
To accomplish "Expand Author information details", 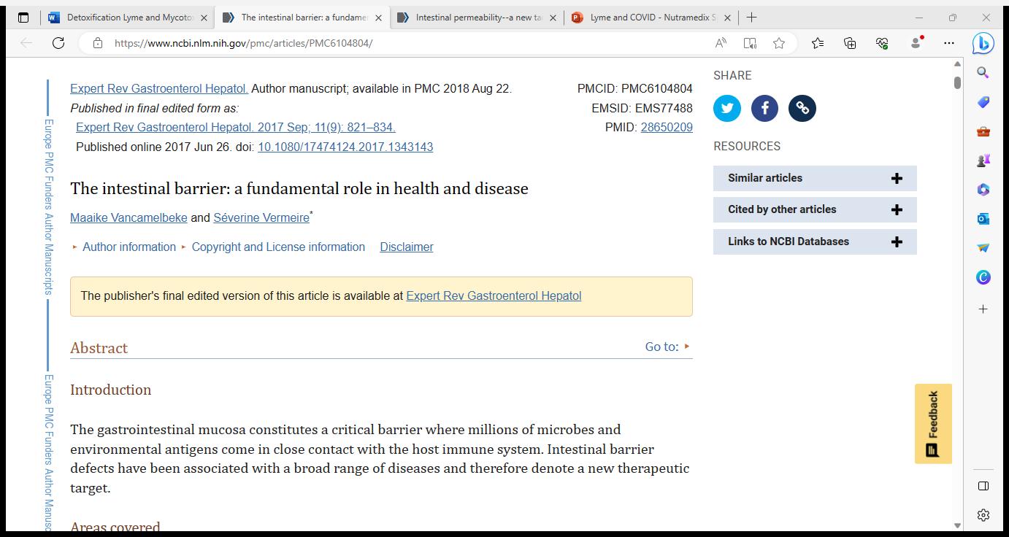I will coord(128,247).
